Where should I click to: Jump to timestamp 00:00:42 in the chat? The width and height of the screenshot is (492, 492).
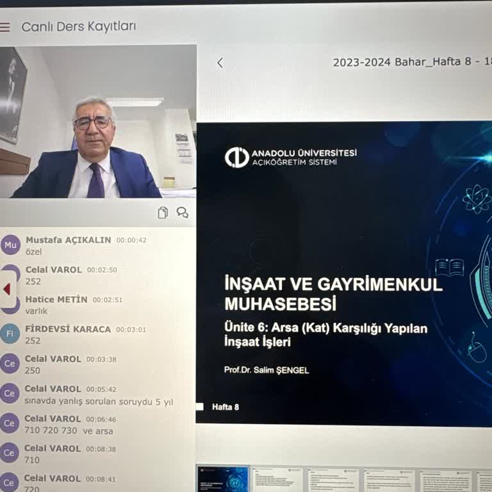(131, 240)
